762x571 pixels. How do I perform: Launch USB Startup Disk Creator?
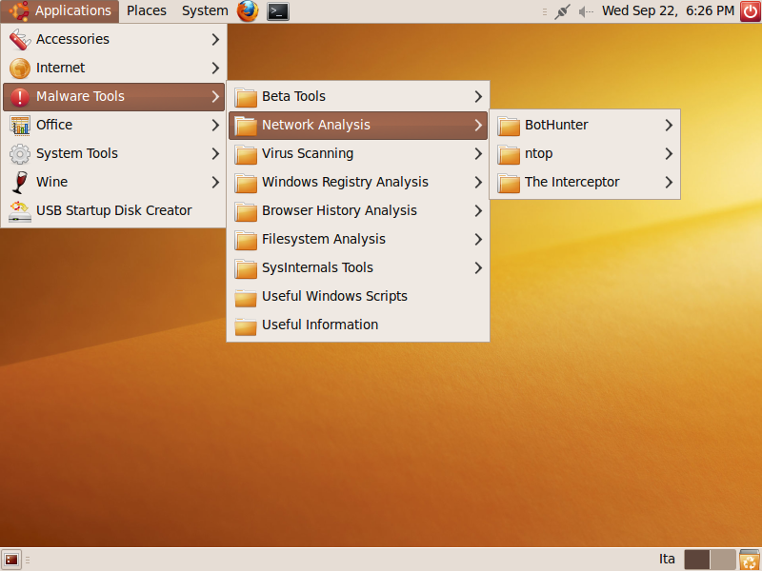pyautogui.click(x=113, y=211)
